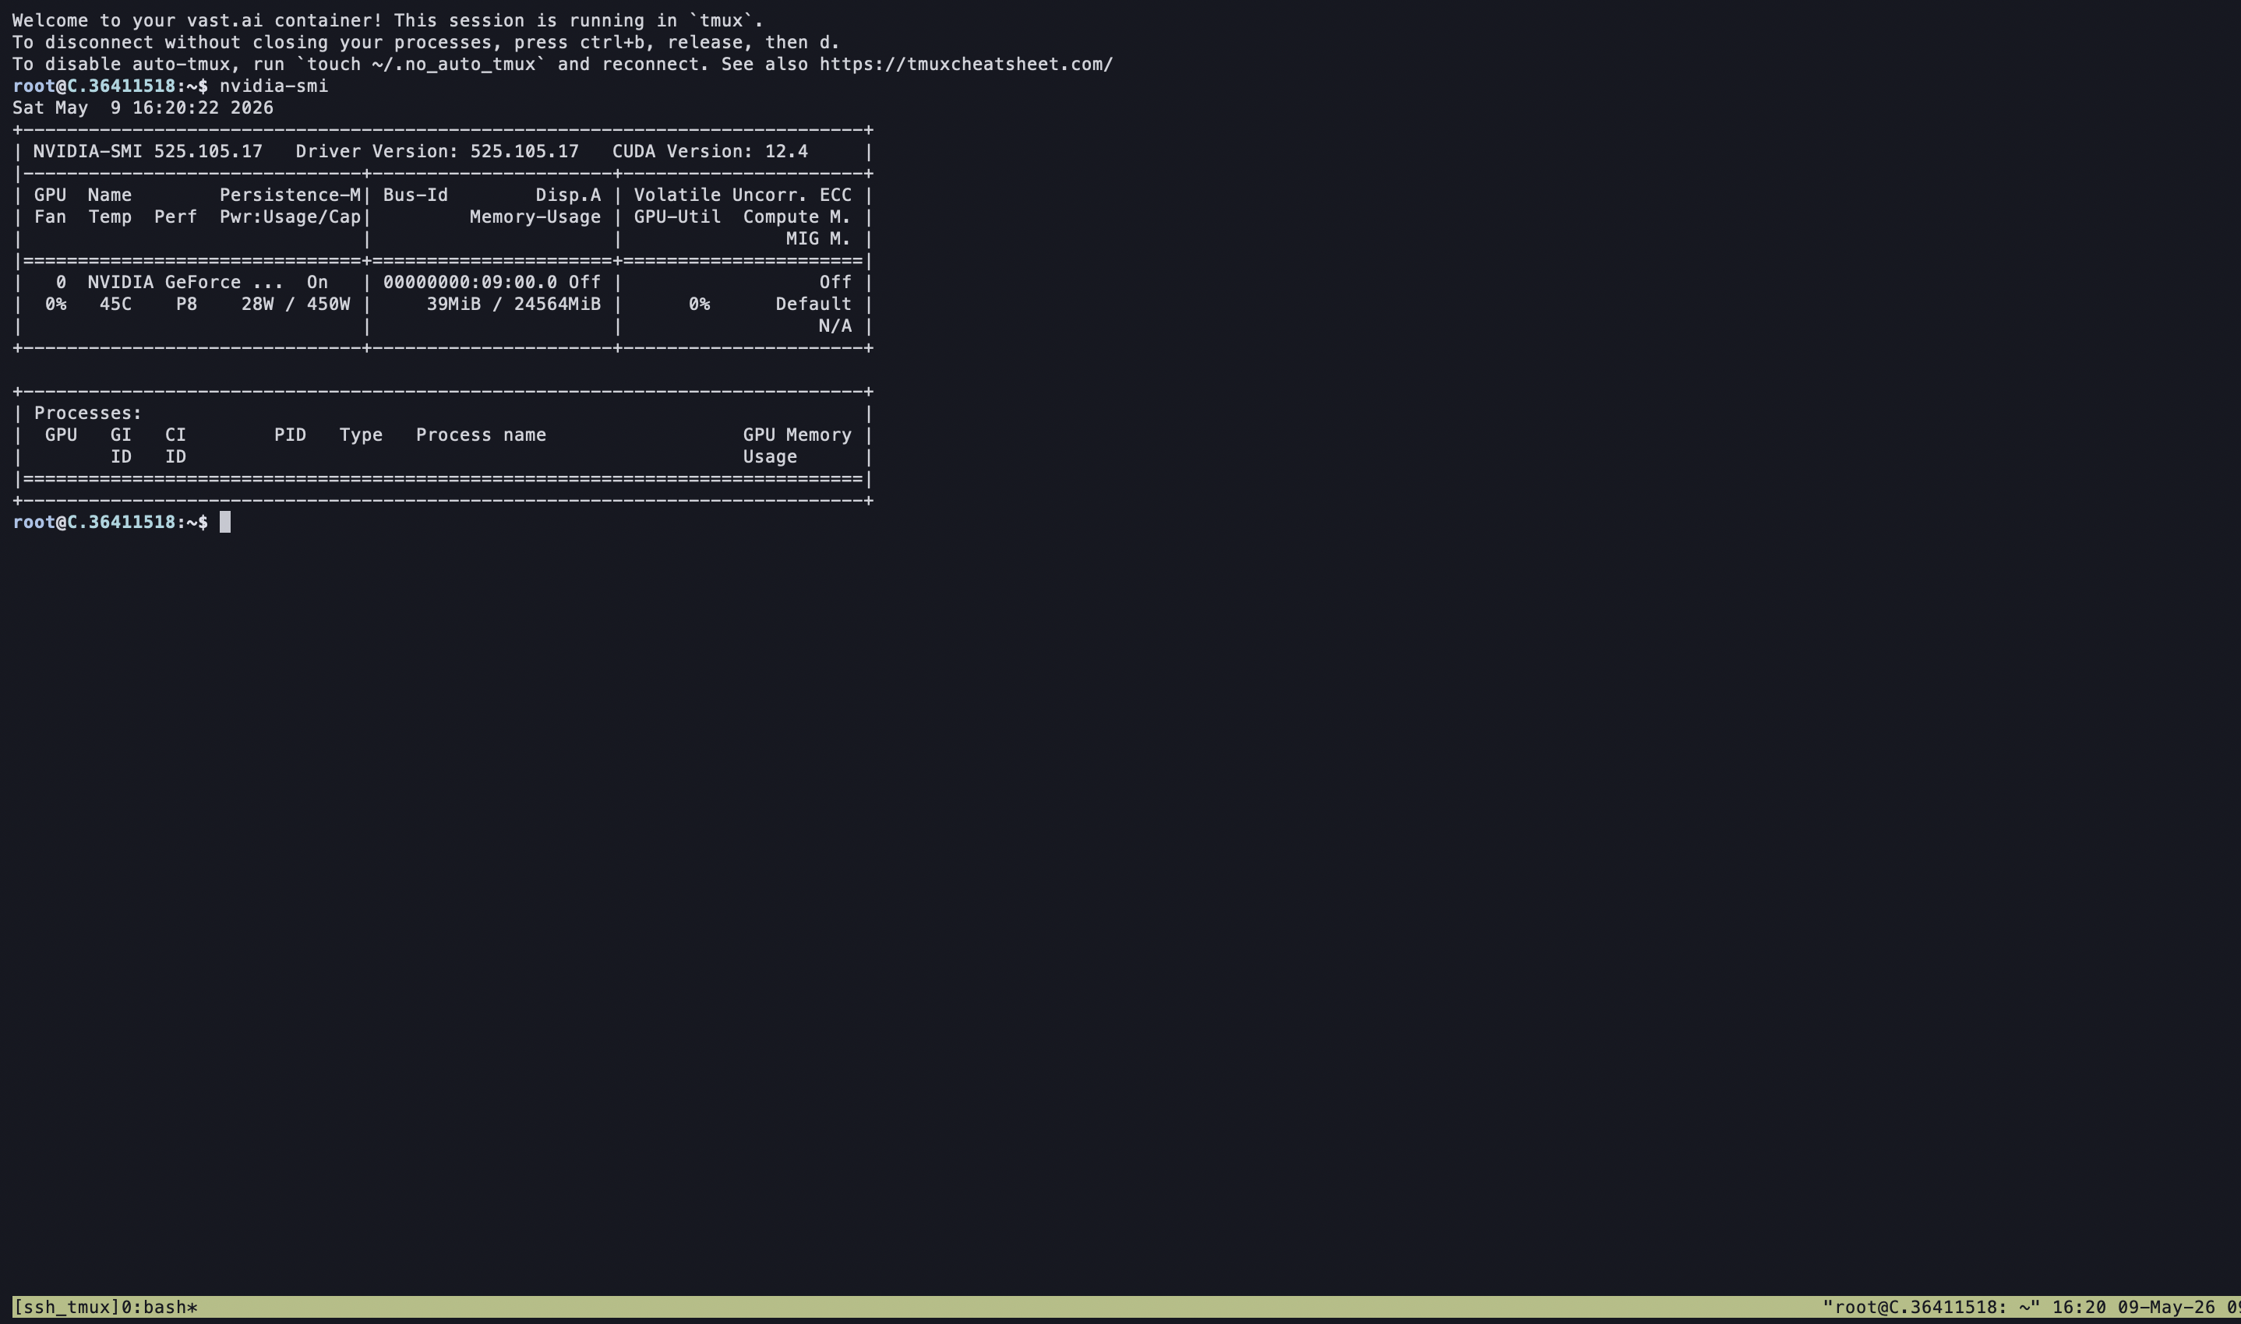
Task: Click the status bar date '09-May-26'
Action: (x=2166, y=1307)
